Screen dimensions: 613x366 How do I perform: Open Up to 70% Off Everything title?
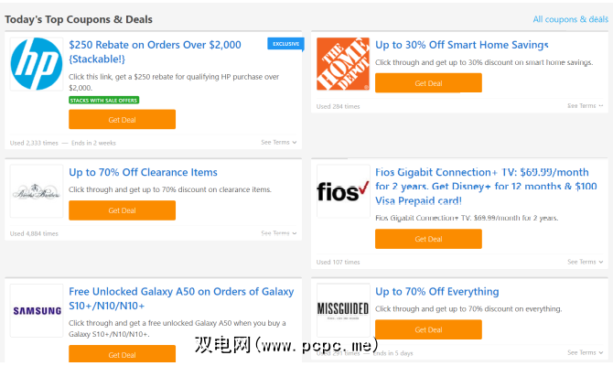(437, 292)
